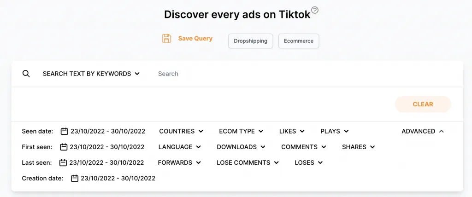Collapse the ADVANCED filters section
Viewport: 472px width, 197px height.
coord(423,131)
